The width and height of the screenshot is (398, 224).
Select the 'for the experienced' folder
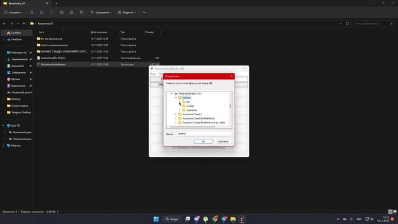[52, 39]
